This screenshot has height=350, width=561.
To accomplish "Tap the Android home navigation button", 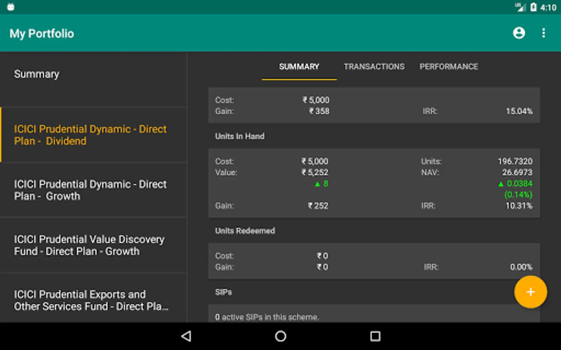I will [280, 336].
